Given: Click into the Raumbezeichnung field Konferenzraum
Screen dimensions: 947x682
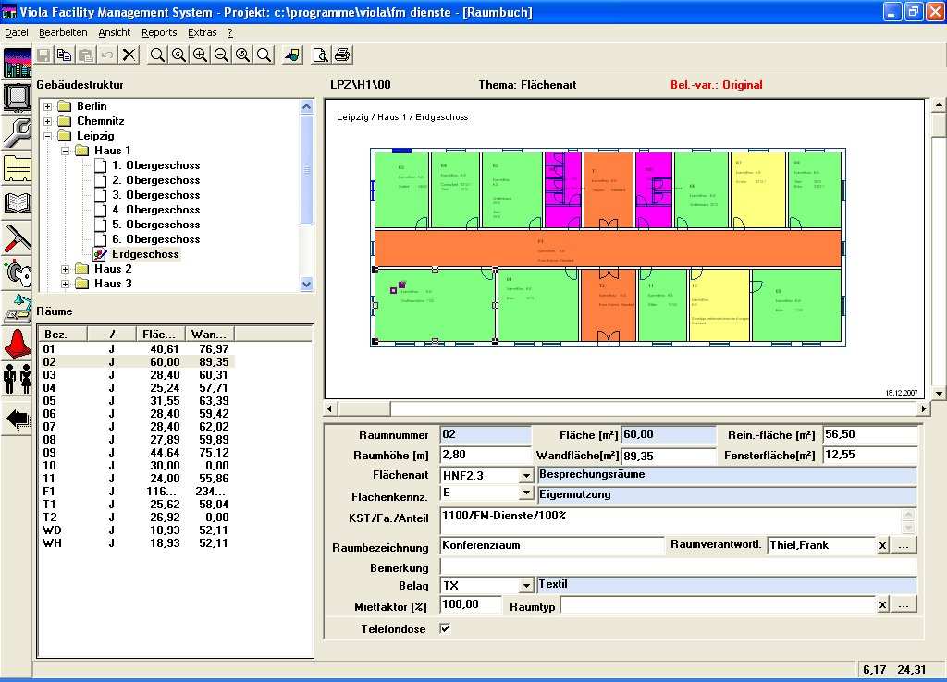Looking at the screenshot, I should (x=552, y=545).
